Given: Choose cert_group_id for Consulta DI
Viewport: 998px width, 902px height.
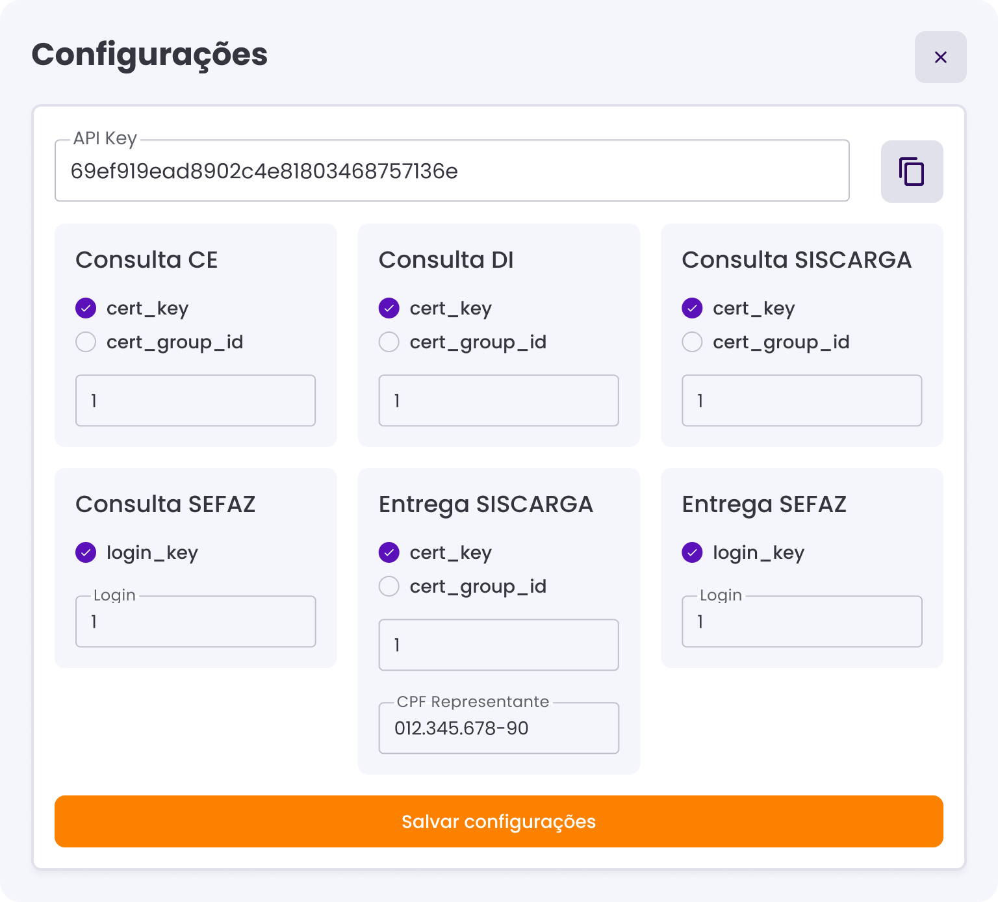Looking at the screenshot, I should tap(389, 342).
